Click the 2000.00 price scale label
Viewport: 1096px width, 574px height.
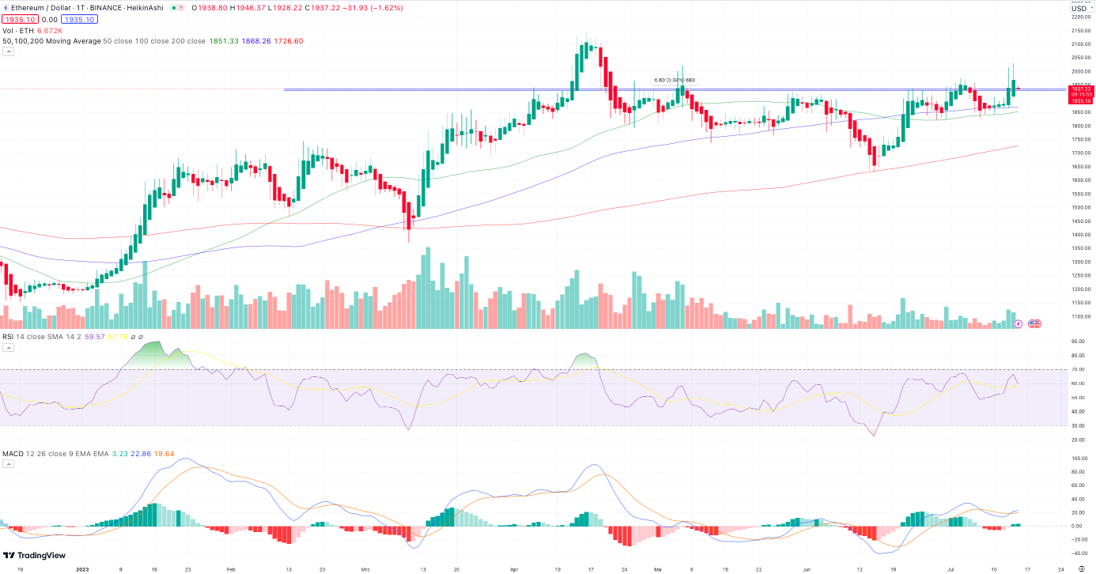tap(1080, 71)
